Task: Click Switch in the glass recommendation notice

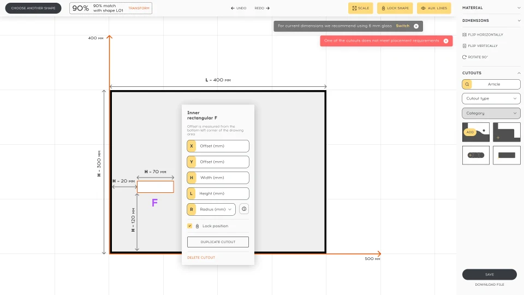Action: tap(403, 26)
